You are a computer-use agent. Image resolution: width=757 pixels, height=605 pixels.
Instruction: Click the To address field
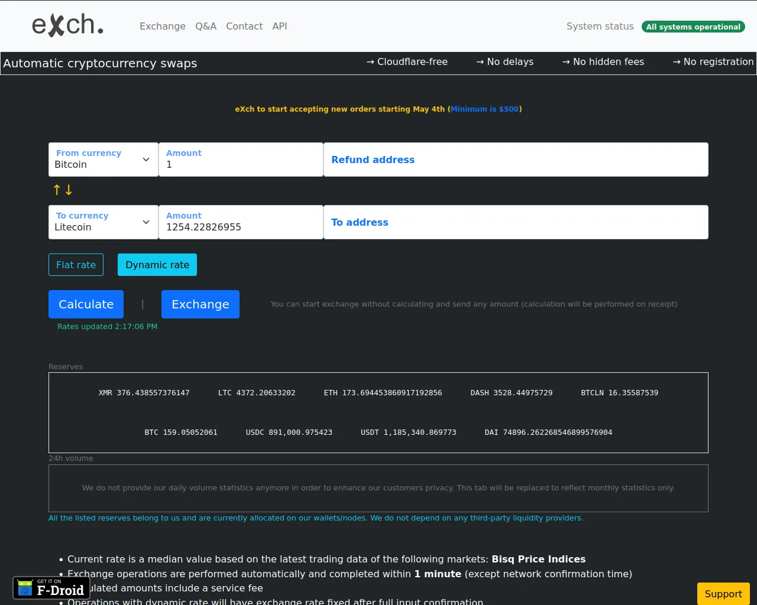pyautogui.click(x=516, y=222)
